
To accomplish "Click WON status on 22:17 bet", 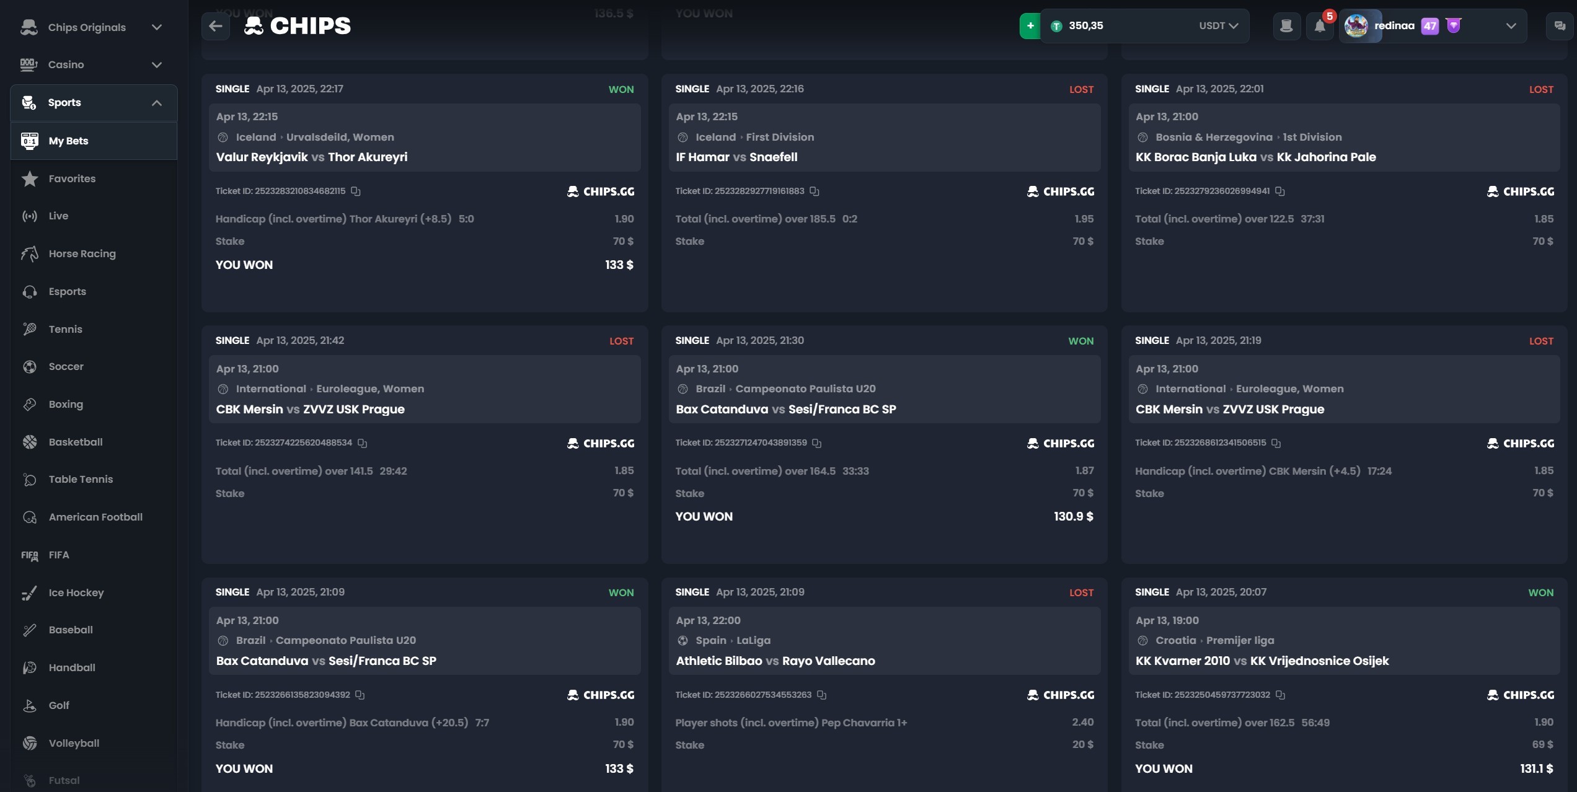I will [621, 90].
